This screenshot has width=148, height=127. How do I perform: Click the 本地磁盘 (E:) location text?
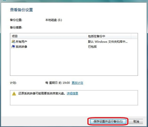54,20
